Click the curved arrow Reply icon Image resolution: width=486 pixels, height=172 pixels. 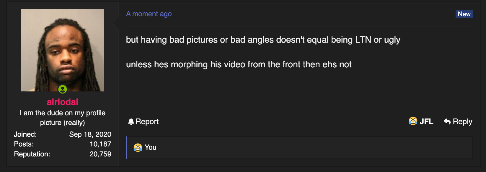pos(447,121)
